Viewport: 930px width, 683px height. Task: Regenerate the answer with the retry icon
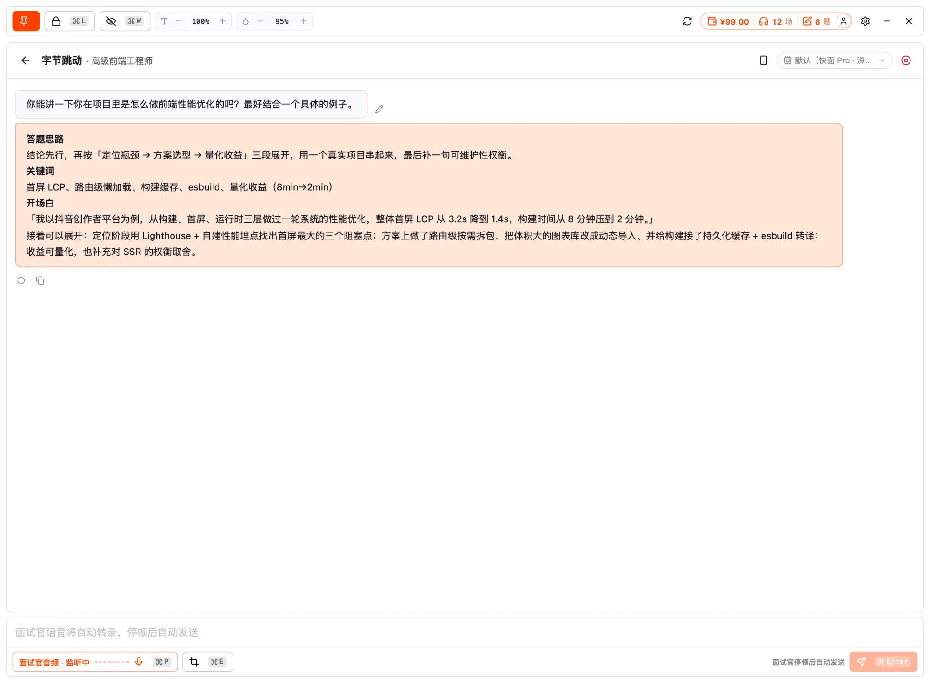[21, 280]
